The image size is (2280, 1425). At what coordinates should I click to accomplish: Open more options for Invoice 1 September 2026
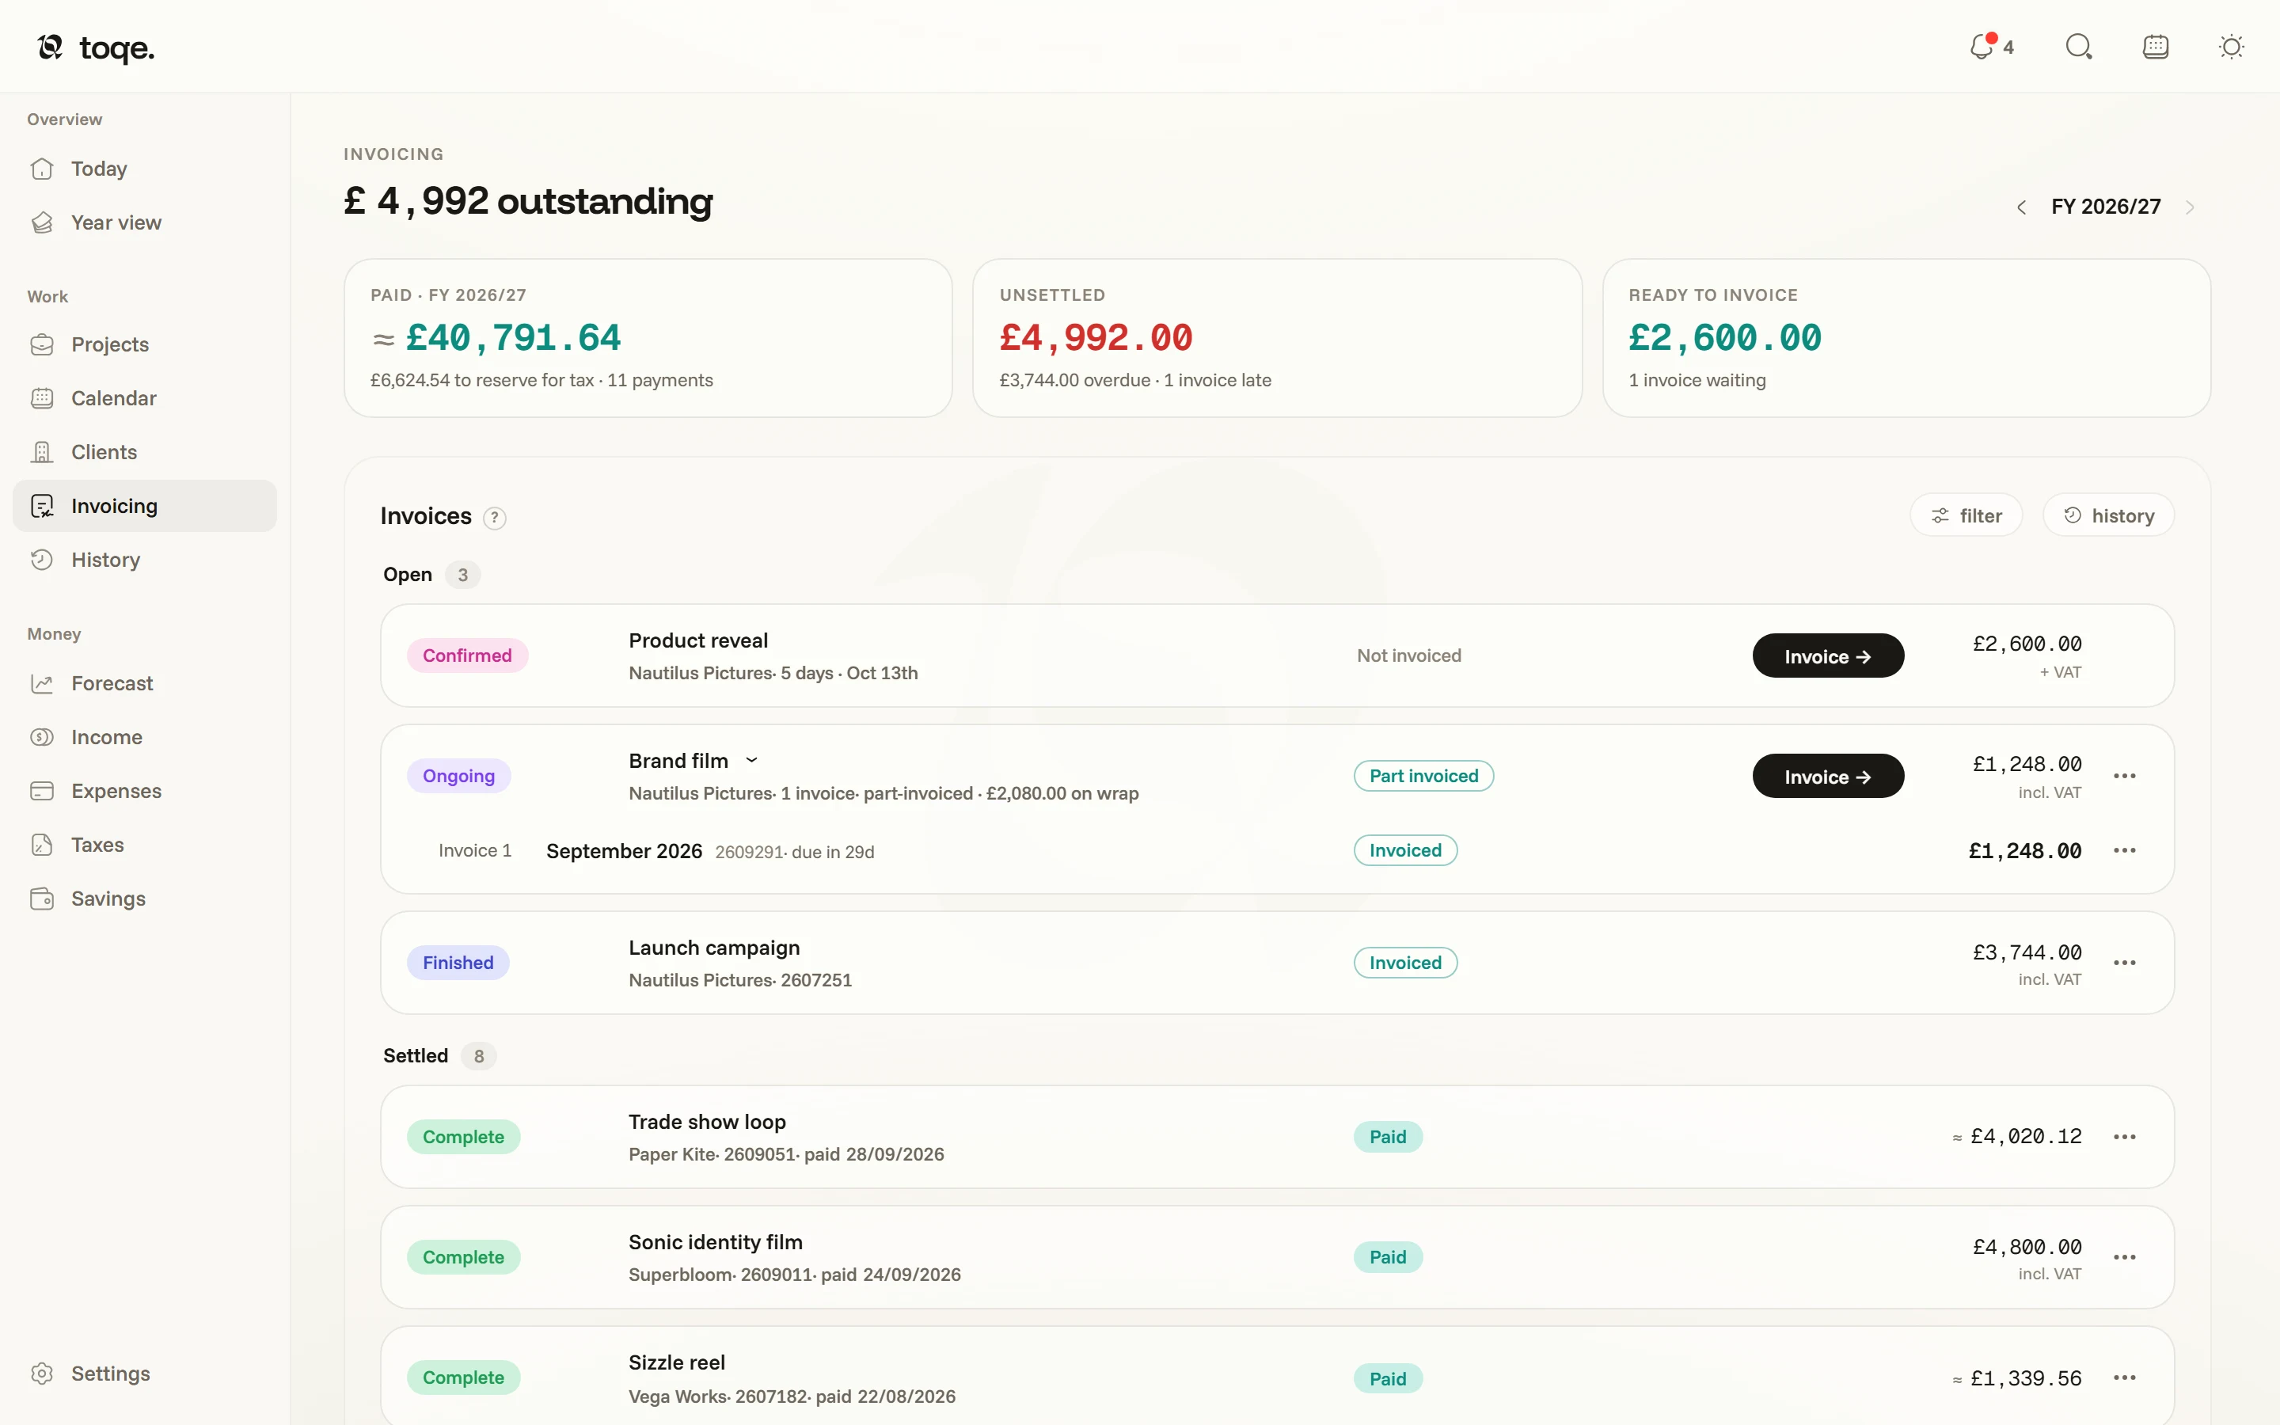coord(2125,850)
